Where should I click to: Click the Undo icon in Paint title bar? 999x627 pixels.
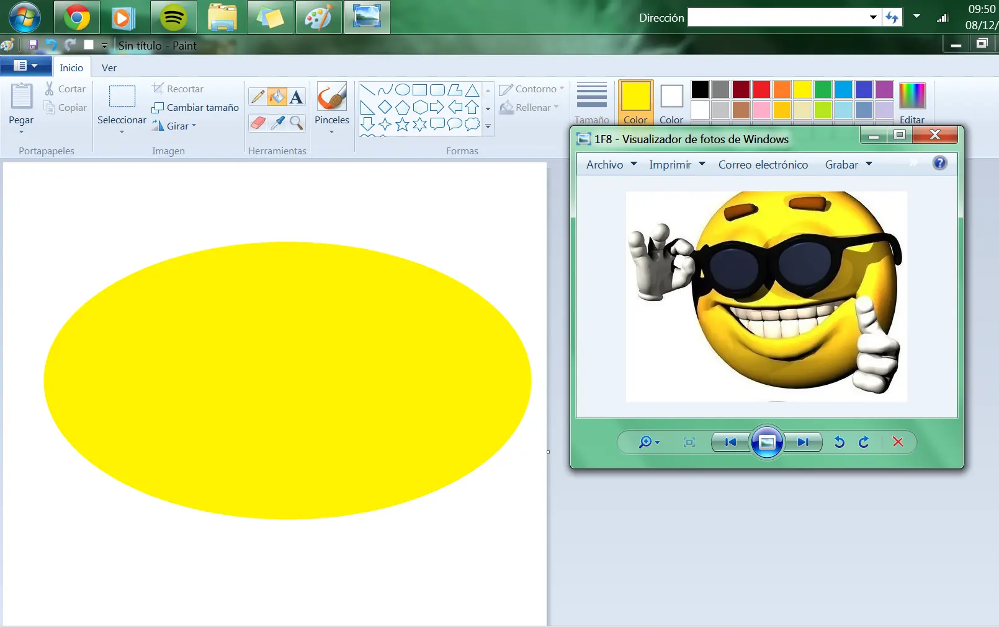tap(51, 45)
